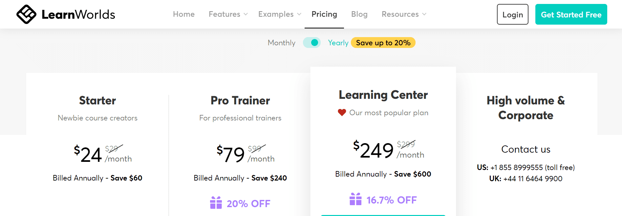622x216 pixels.
Task: Click the Contact us heading
Action: pos(526,149)
